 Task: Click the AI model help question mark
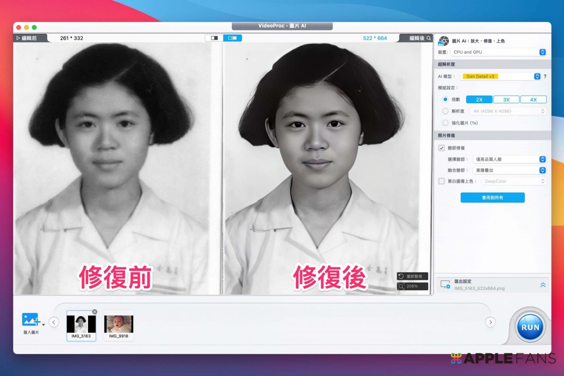pyautogui.click(x=545, y=76)
